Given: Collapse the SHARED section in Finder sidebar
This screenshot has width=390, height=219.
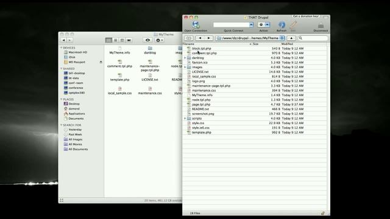Looking at the screenshot, I should click(62, 69).
